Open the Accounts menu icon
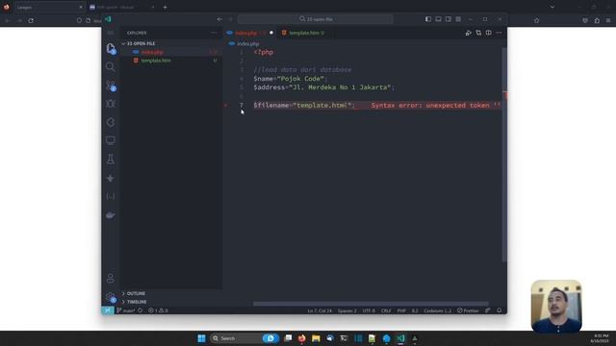616x346 pixels. [111, 278]
